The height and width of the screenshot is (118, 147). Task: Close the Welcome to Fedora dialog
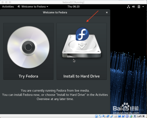(107, 13)
